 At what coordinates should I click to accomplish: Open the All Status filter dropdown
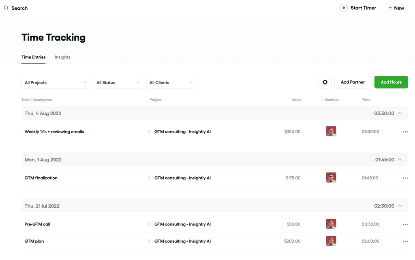point(118,82)
